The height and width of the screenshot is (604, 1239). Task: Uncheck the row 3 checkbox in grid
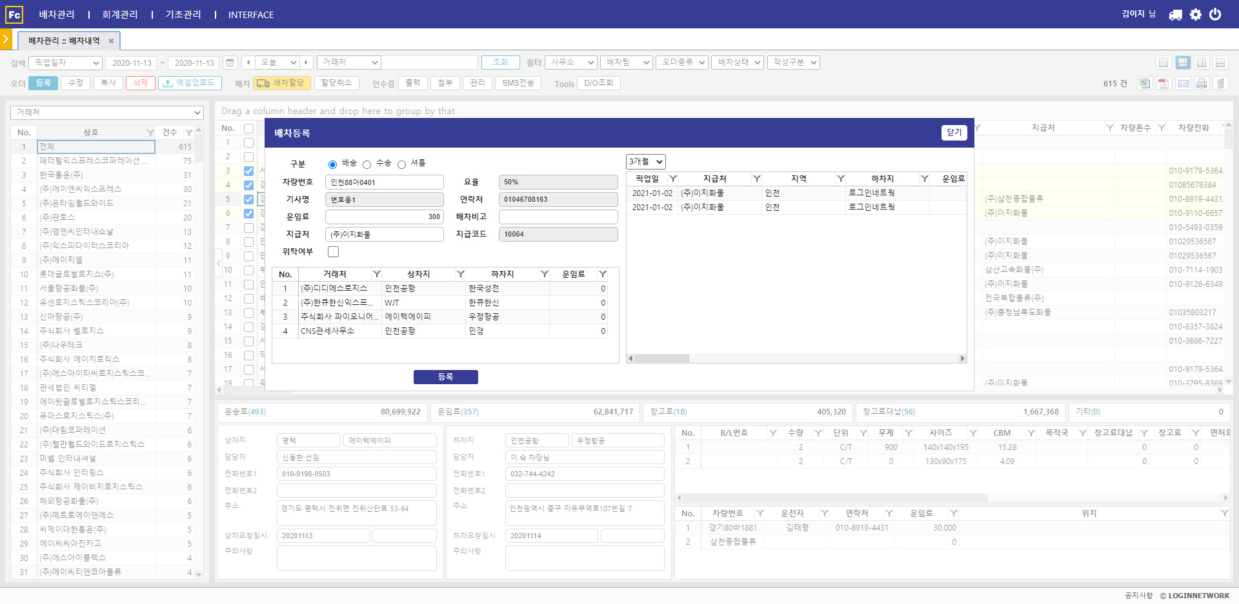coord(248,171)
